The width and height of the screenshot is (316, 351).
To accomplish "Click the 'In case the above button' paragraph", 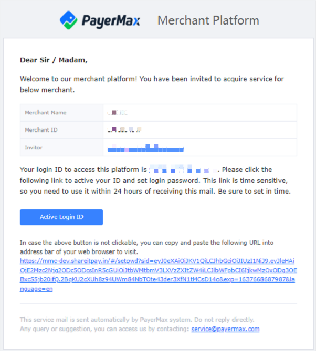I will pos(146,247).
